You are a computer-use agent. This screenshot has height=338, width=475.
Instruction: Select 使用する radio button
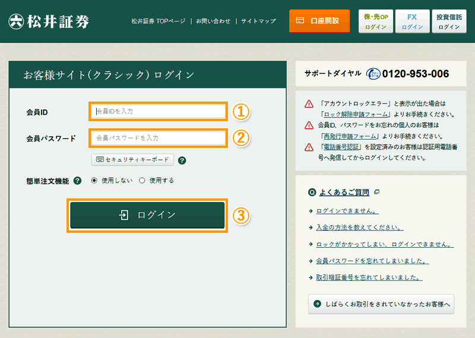pos(142,181)
